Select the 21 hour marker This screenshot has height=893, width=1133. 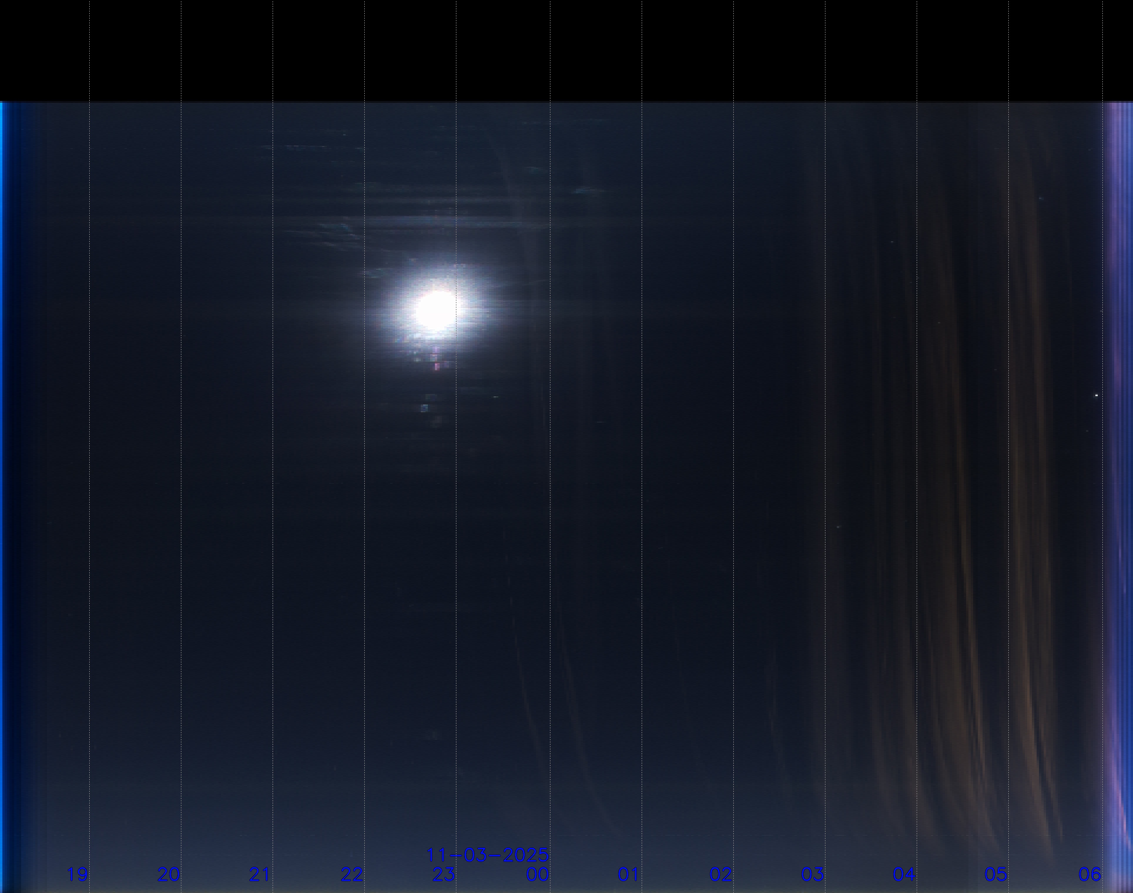click(260, 874)
